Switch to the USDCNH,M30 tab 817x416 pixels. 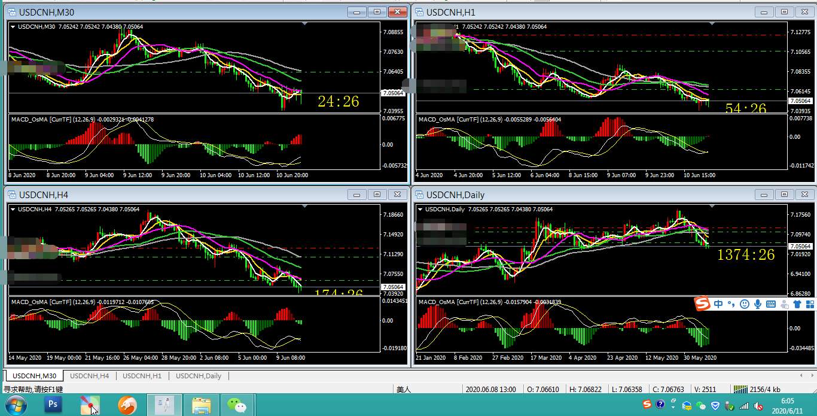34,376
